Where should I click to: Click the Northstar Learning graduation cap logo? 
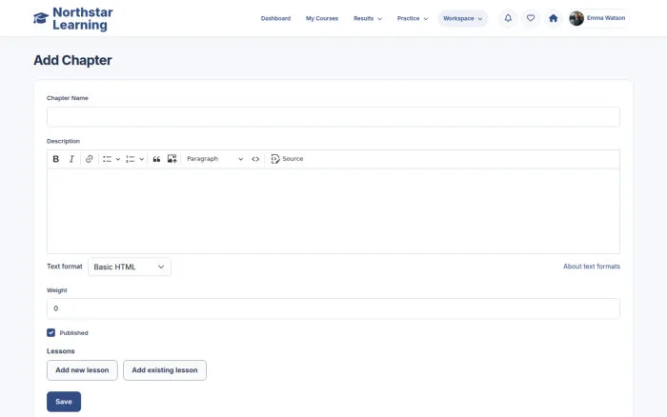41,18
